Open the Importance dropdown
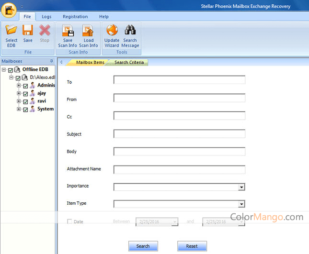The image size is (309, 254). pyautogui.click(x=241, y=187)
